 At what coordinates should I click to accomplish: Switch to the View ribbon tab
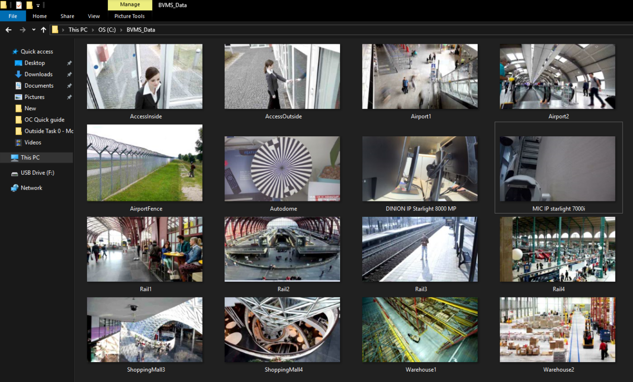coord(93,16)
